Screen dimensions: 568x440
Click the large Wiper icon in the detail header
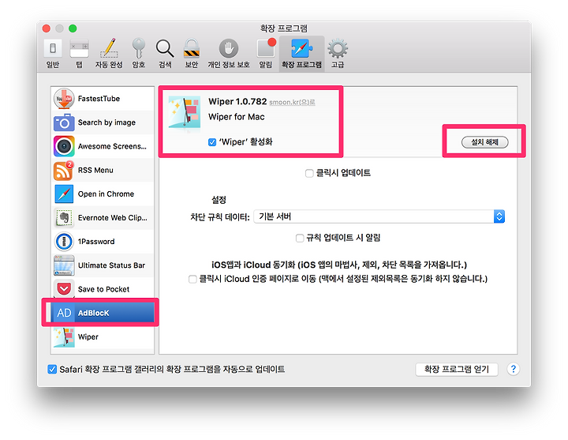(x=185, y=112)
